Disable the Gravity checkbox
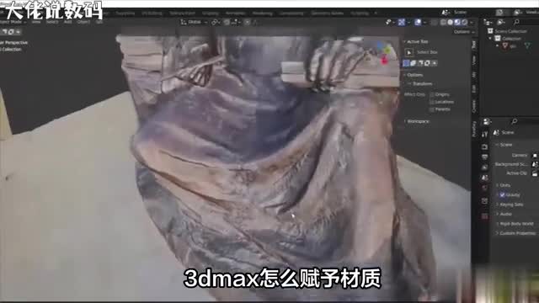Viewport: 539px width, 303px height. [x=502, y=194]
